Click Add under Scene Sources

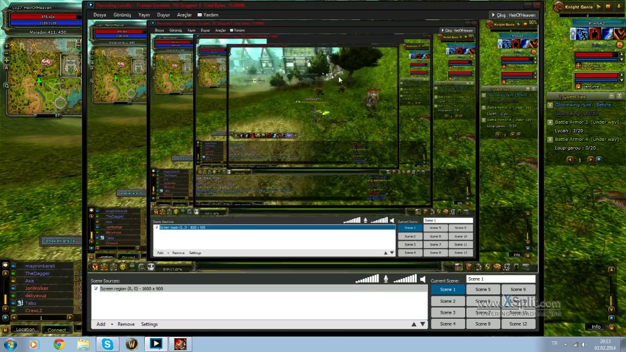[x=101, y=324]
